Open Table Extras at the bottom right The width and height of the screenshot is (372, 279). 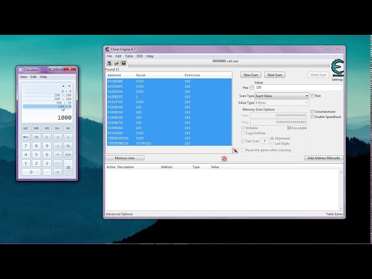[x=334, y=214]
